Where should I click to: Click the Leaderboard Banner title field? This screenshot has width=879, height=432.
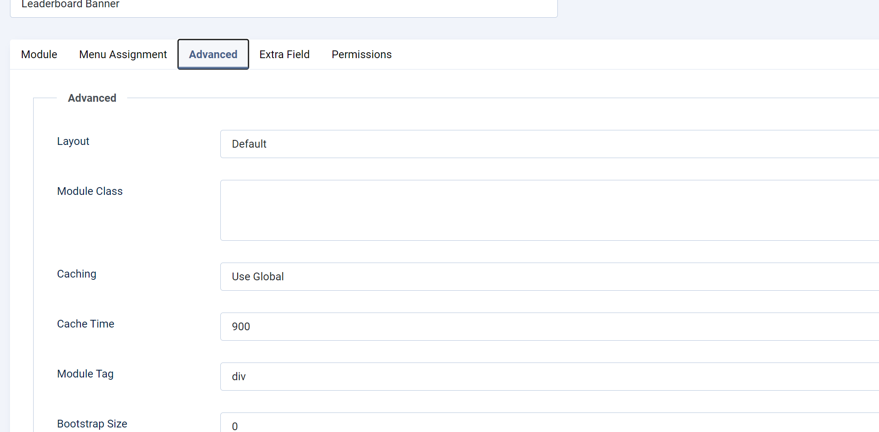pos(283,6)
